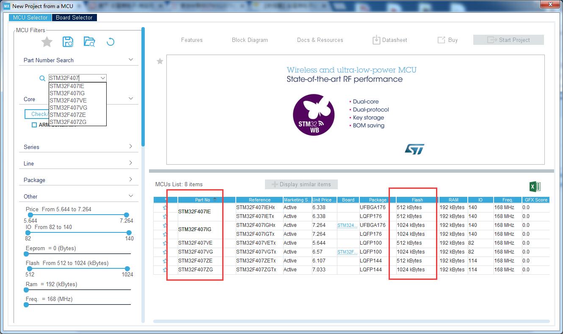
Task: Click the save search (floppy disk) icon
Action: coord(68,42)
